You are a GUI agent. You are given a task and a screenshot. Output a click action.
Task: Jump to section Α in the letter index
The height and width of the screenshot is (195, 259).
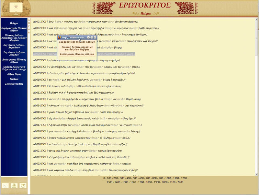tap(29, 20)
